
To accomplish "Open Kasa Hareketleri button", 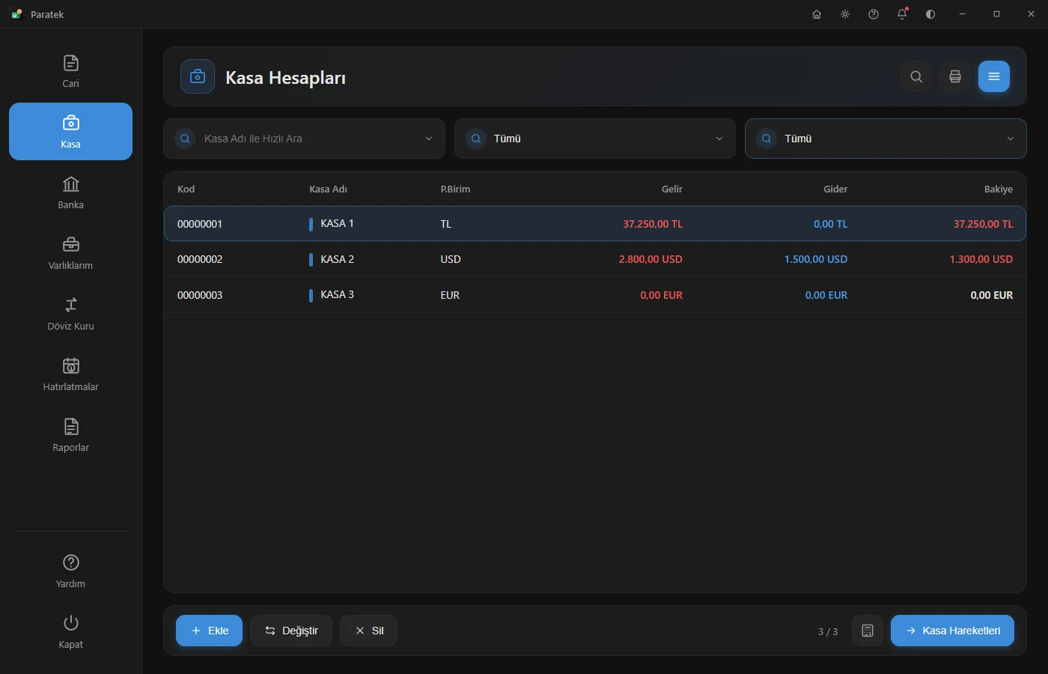I will [x=952, y=631].
